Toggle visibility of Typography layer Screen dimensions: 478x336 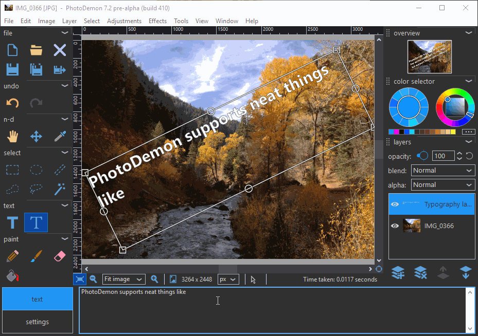click(395, 204)
